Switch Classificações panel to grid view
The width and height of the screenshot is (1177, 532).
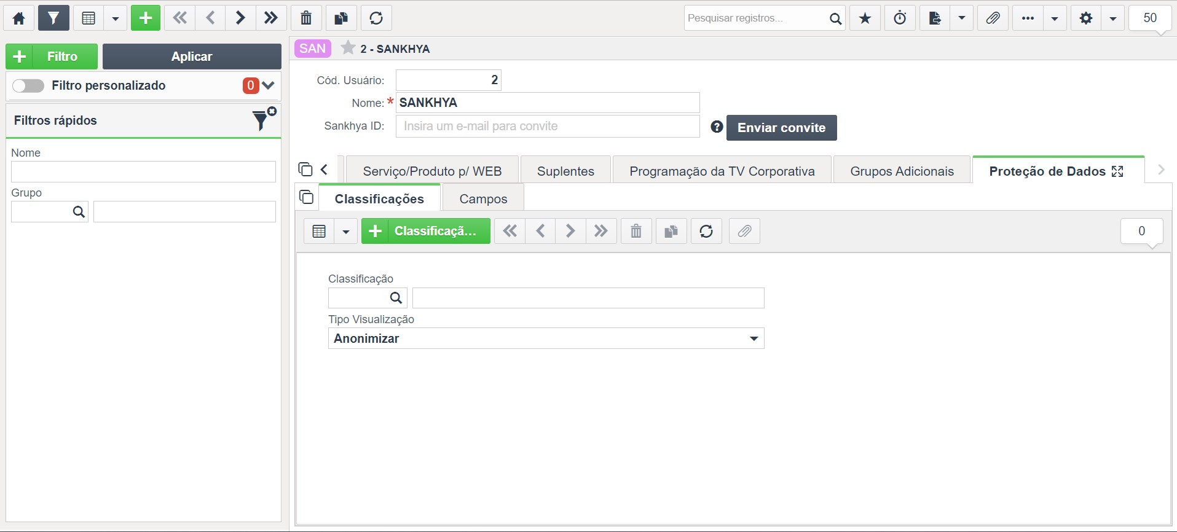pyautogui.click(x=319, y=231)
